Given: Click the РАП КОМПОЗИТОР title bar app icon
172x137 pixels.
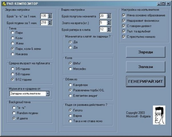Looking at the screenshot, I should [x=4, y=4].
